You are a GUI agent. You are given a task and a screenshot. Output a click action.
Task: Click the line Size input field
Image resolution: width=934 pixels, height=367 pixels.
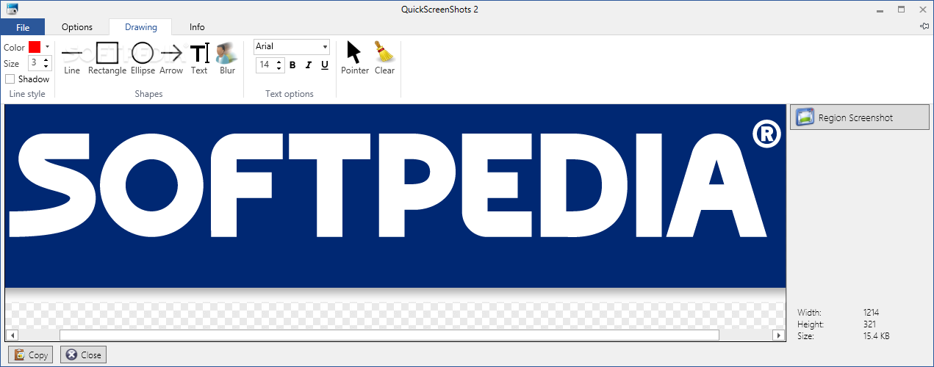click(35, 63)
